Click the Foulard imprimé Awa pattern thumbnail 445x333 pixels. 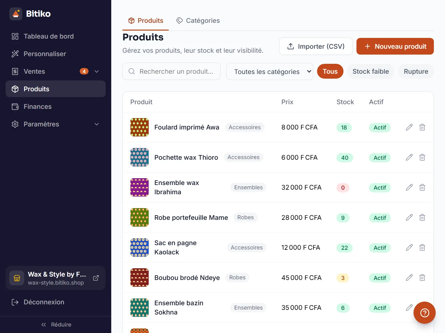(139, 127)
